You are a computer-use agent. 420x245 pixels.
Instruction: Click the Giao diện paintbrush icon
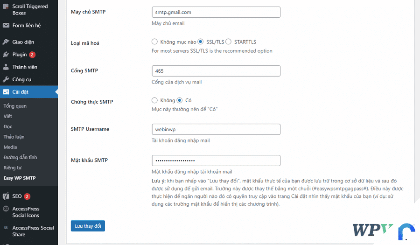6,42
